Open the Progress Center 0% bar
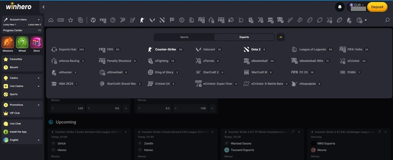This screenshot has width=393, height=160. [x=22, y=31]
